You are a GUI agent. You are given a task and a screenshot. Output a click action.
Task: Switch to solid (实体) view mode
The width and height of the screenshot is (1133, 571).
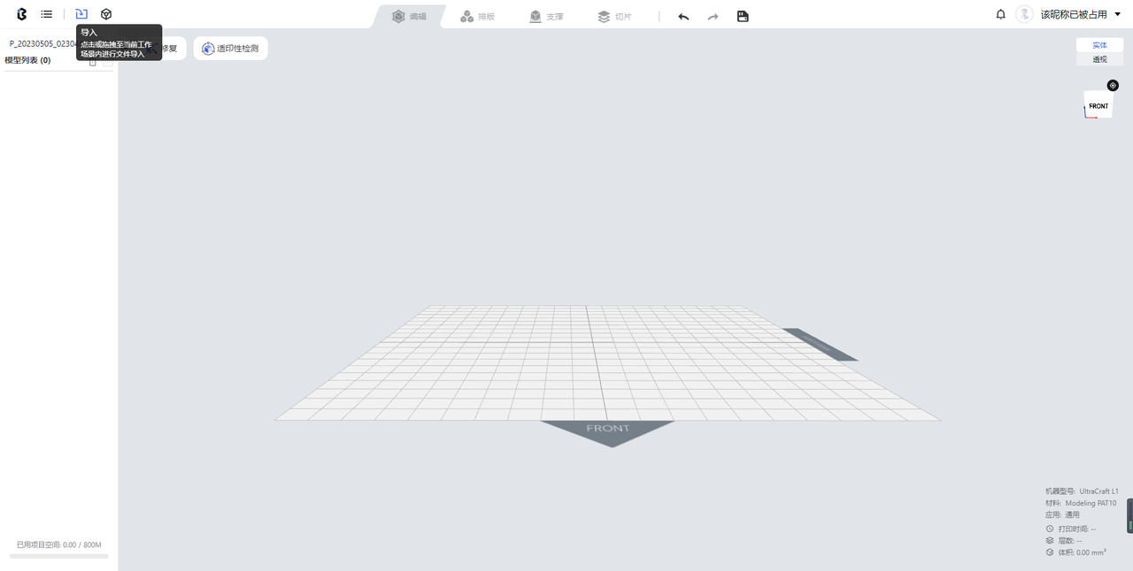click(x=1099, y=45)
